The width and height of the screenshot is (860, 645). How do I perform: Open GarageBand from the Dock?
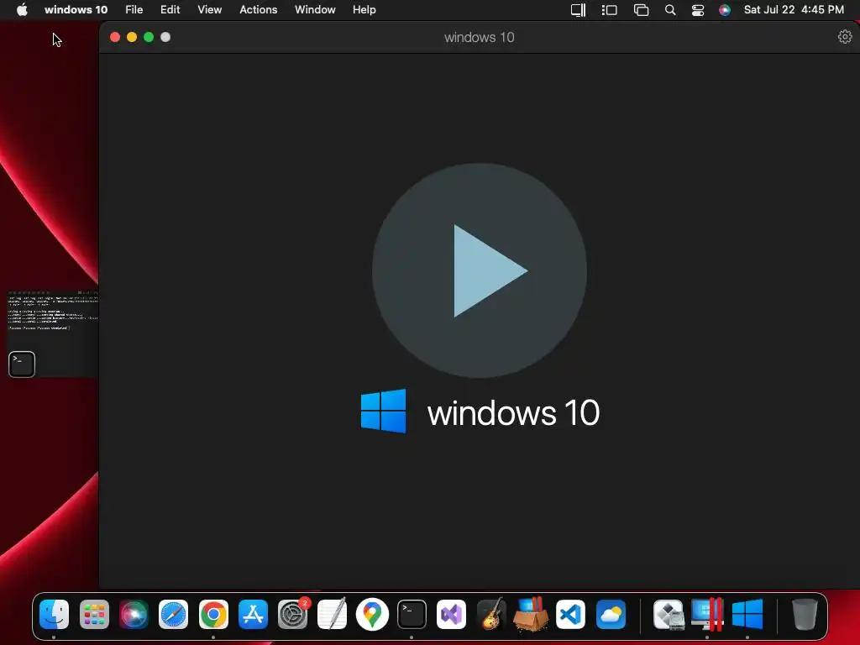tap(490, 614)
